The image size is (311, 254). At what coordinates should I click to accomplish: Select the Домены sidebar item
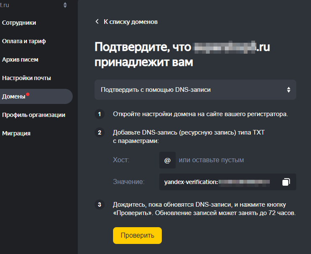pos(14,96)
